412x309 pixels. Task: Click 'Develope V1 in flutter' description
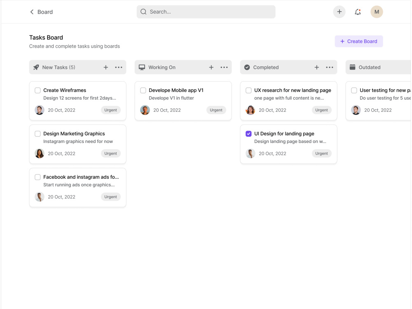point(171,98)
